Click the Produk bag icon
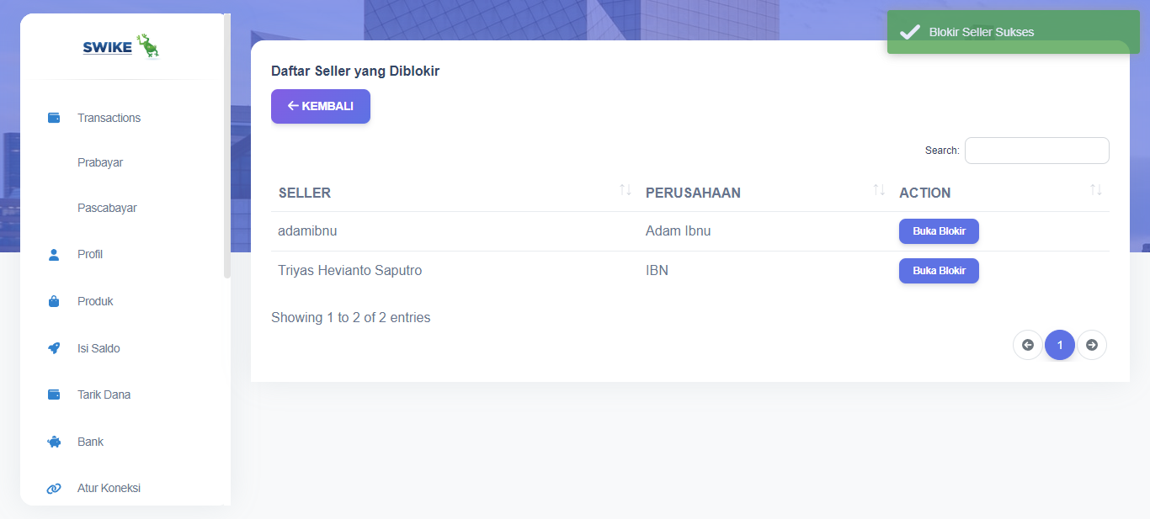This screenshot has height=519, width=1150. [54, 301]
